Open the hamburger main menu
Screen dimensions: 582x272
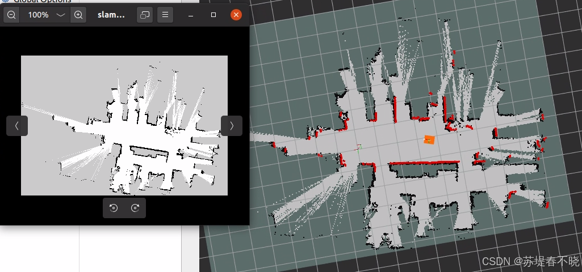165,15
